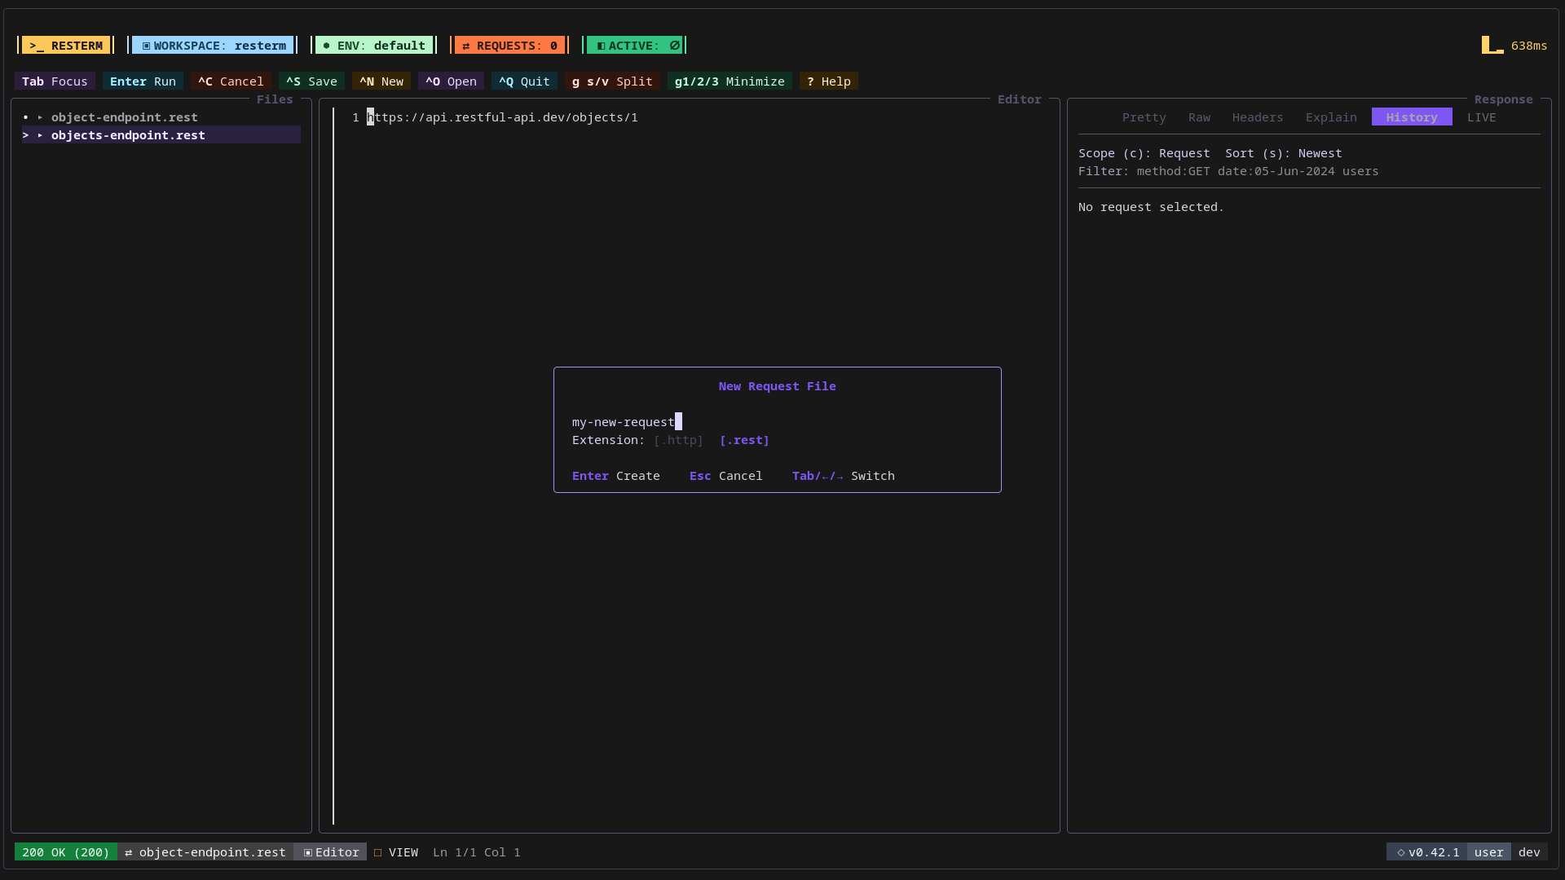Image resolution: width=1565 pixels, height=880 pixels.
Task: Select the .http extension option
Action: (x=678, y=440)
